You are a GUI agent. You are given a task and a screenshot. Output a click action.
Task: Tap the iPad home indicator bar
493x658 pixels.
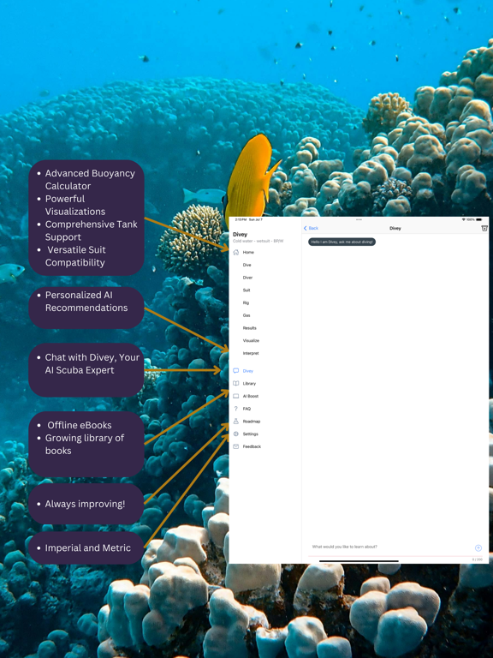tap(359, 561)
